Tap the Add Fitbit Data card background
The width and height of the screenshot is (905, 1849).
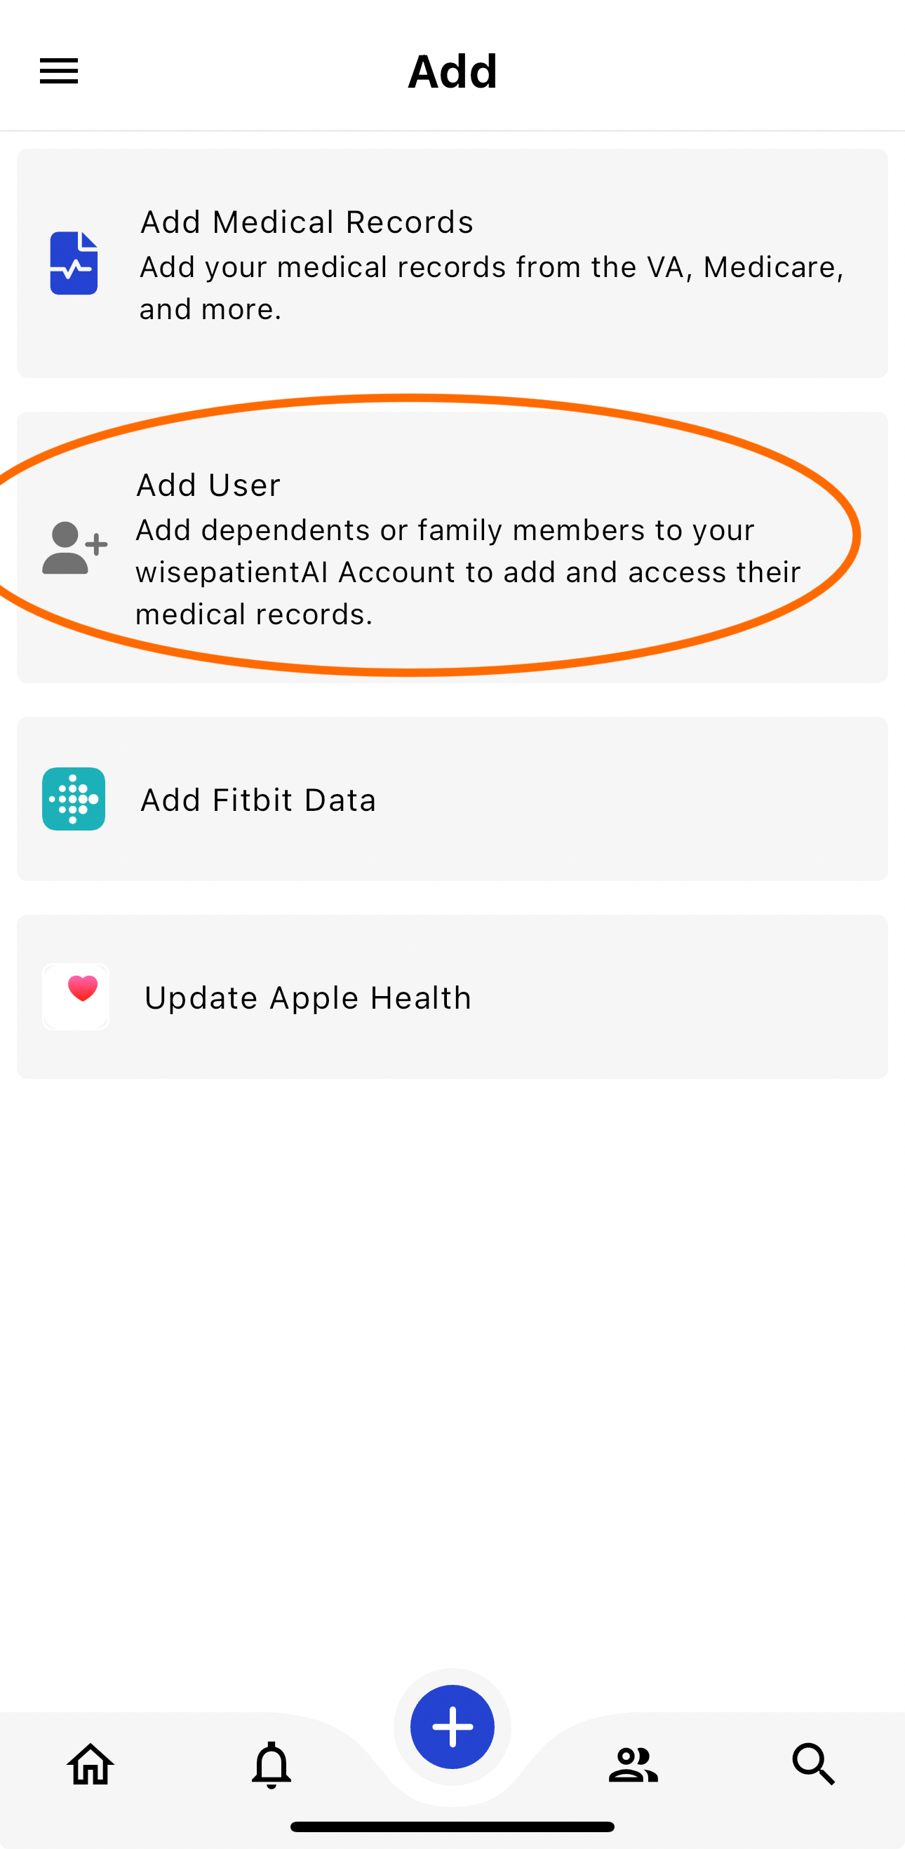coord(452,799)
